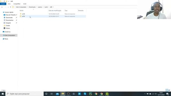
Task: Click the volume icon in system tray
Action: coord(156,94)
